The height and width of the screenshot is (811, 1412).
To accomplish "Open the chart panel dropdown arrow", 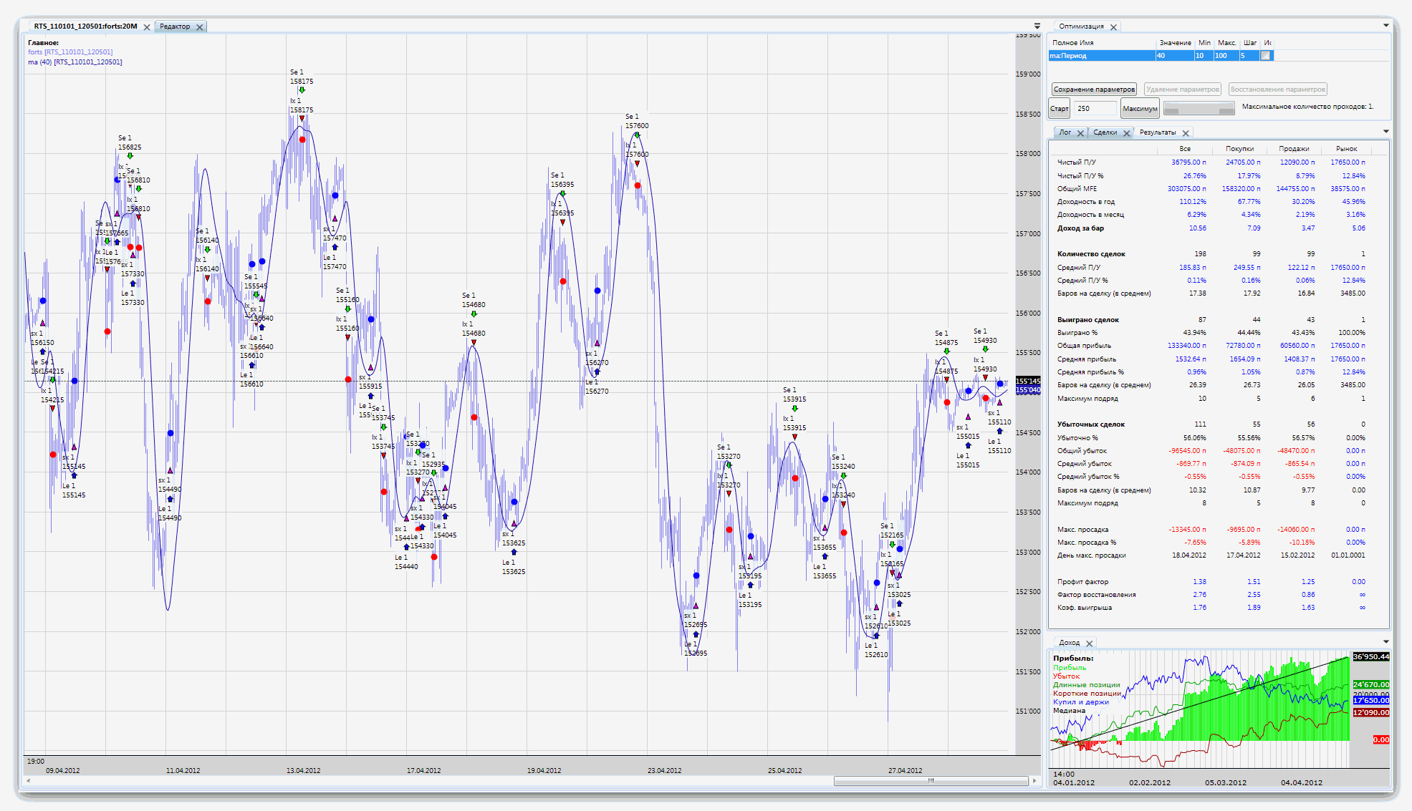I will tap(1037, 26).
